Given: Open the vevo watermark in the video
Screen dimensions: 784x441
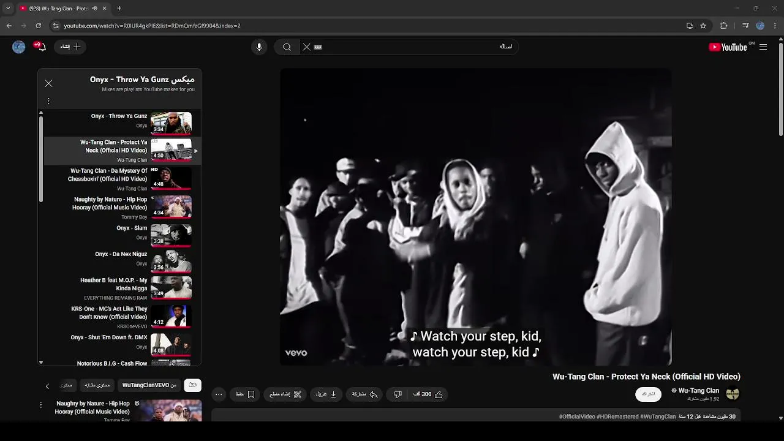Looking at the screenshot, I should (296, 353).
